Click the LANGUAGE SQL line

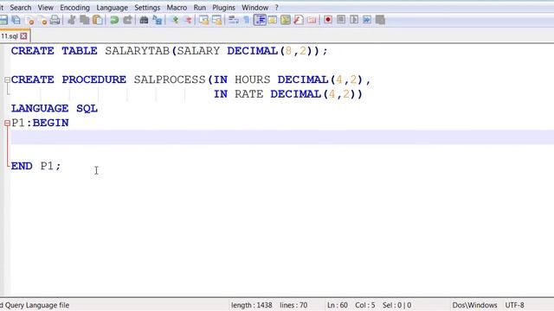coord(54,109)
